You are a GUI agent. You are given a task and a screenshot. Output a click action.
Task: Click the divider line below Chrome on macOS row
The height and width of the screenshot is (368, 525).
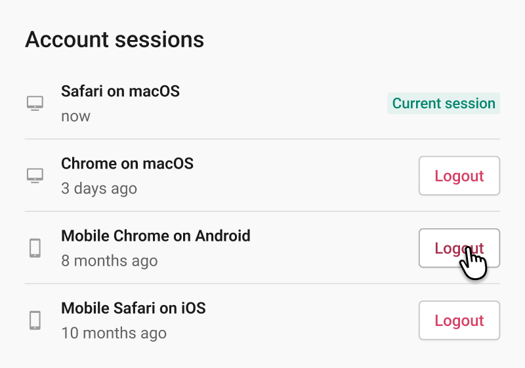click(262, 211)
